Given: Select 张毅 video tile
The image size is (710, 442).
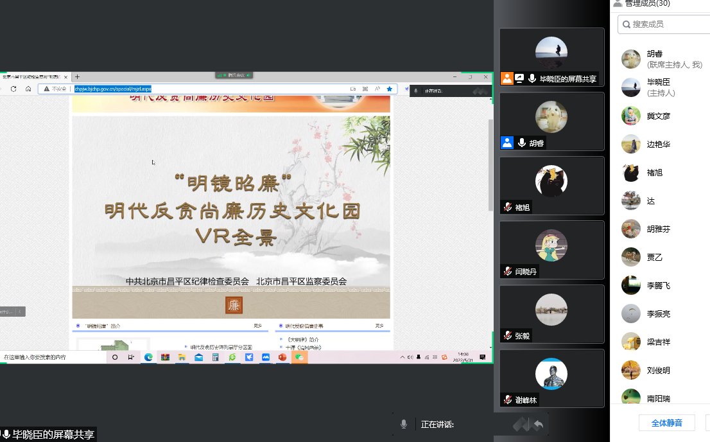Looking at the screenshot, I should pos(552,314).
